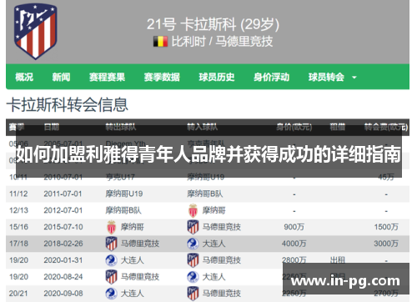
Task: Click Monaco crest in 12/13 row
Action: (193, 210)
